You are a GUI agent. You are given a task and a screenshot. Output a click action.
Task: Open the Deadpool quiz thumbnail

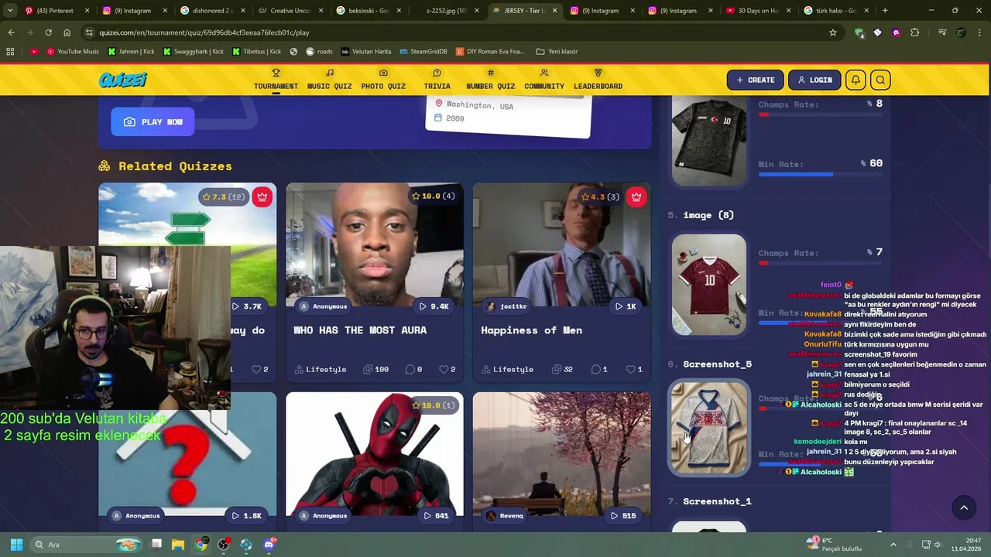[375, 454]
